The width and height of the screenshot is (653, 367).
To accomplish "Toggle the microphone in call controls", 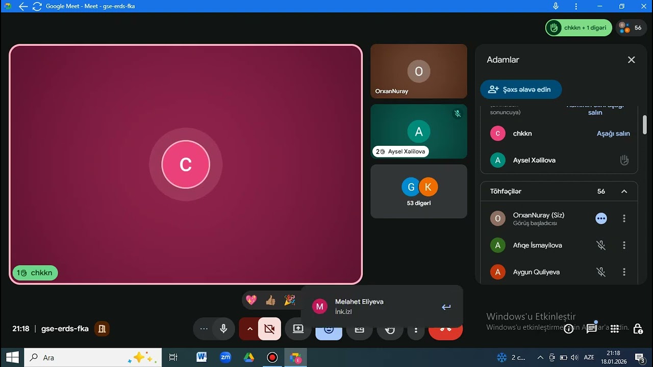I will pyautogui.click(x=223, y=329).
